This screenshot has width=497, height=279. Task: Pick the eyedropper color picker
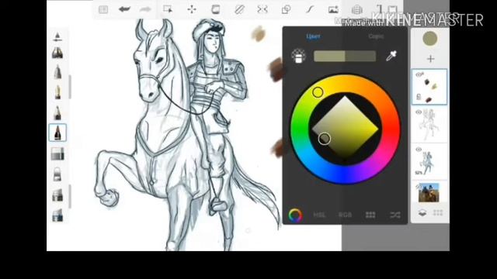(x=391, y=56)
